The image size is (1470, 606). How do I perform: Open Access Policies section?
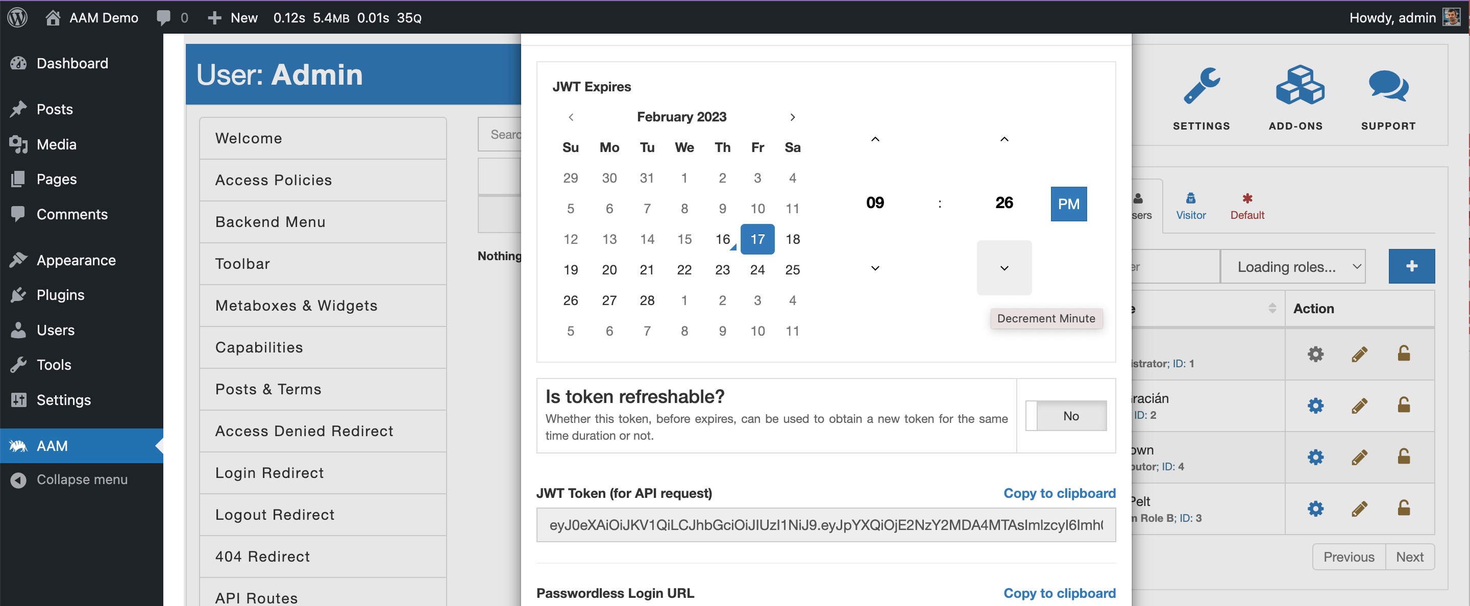(323, 180)
